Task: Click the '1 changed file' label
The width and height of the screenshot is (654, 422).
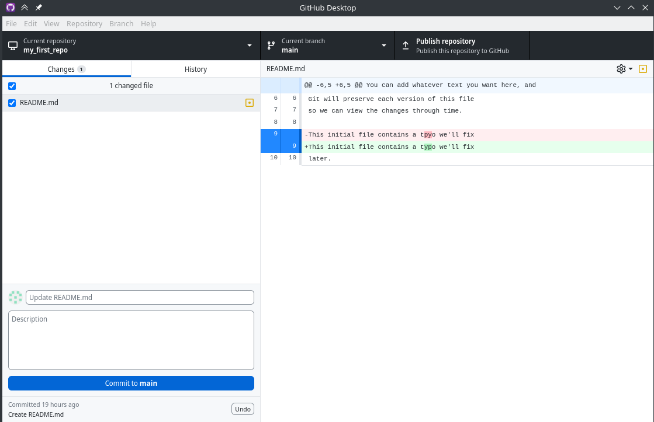Action: (131, 85)
